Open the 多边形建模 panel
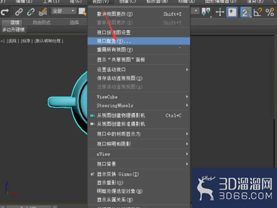The height and width of the screenshot is (208, 277). [x=14, y=30]
